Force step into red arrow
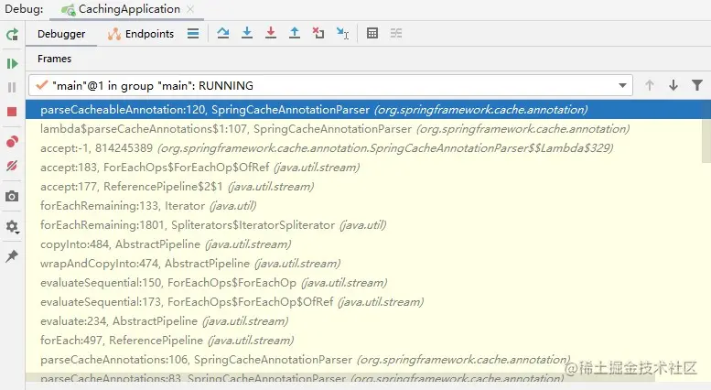 pos(271,33)
